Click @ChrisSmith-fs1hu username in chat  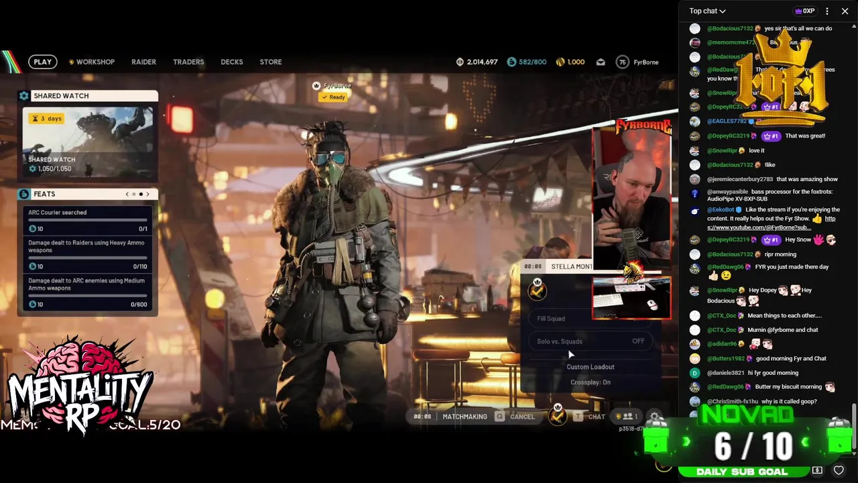click(733, 401)
